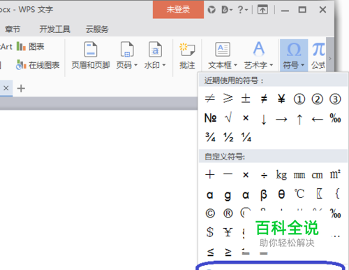Close the current document tab

(6, 88)
